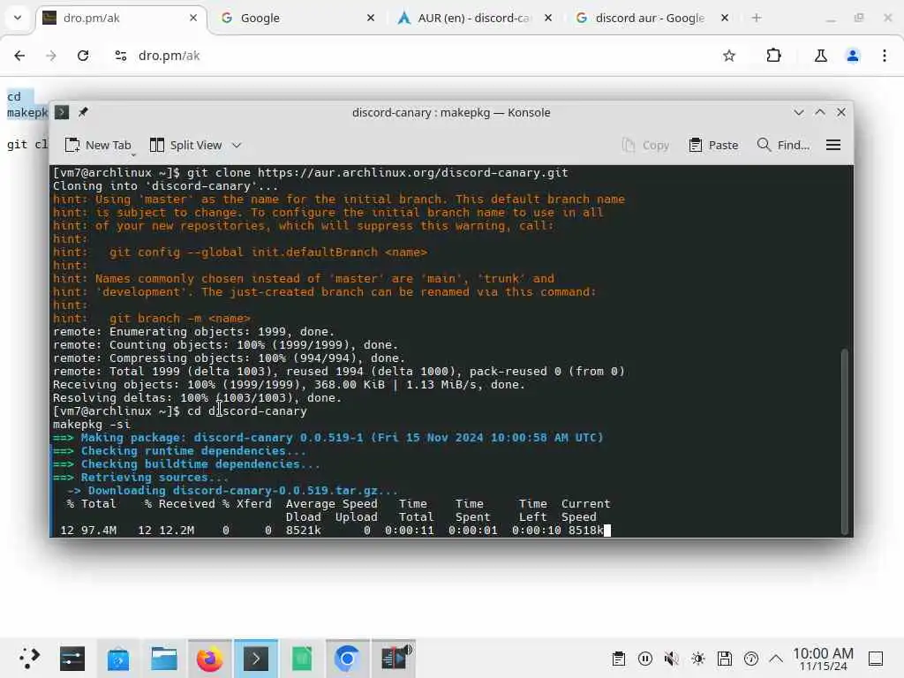Screen dimensions: 904x678
Task: Open System Settings from the taskbar
Action: click(72, 659)
